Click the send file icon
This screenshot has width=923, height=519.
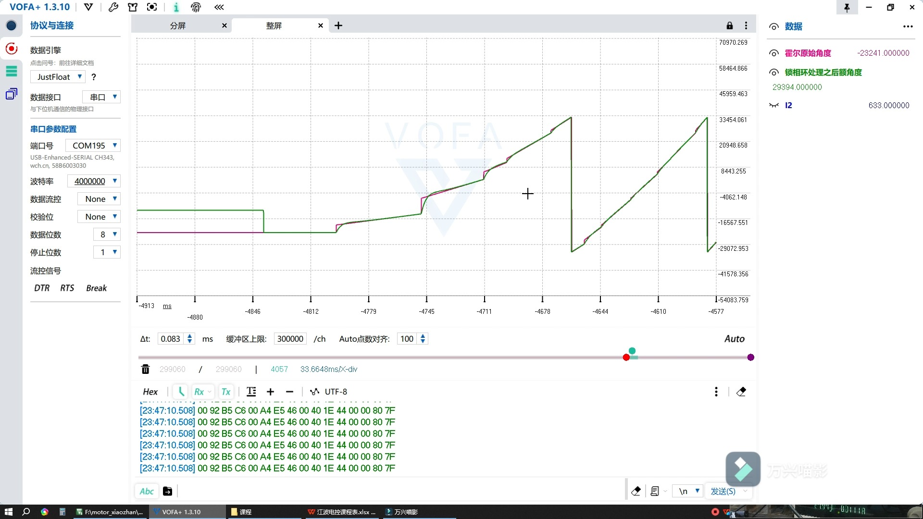point(167,491)
